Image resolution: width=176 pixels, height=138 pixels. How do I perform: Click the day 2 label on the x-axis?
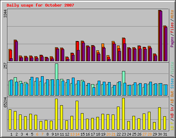(16, 134)
